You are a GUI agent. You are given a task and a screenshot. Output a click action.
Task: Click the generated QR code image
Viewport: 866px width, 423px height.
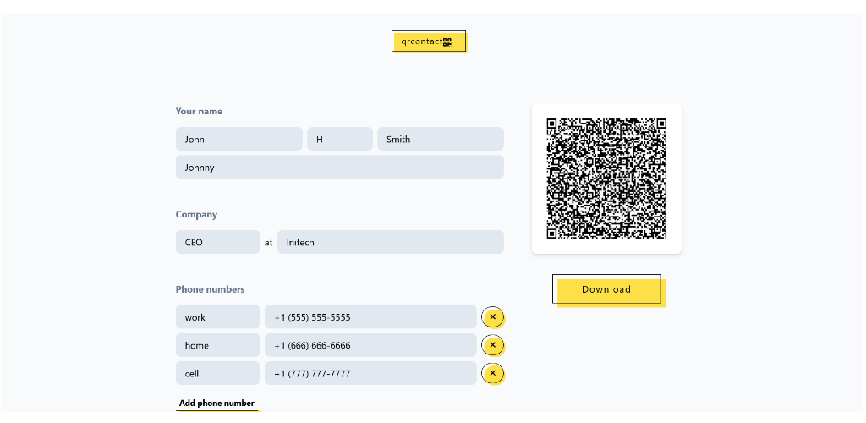coord(606,179)
